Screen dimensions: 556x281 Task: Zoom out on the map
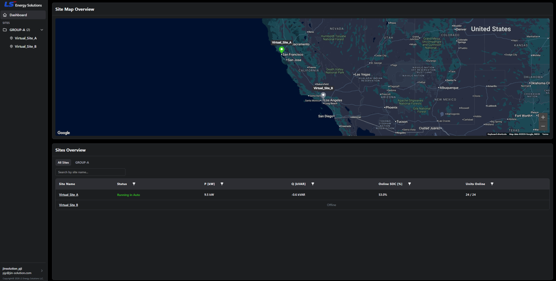[543, 126]
